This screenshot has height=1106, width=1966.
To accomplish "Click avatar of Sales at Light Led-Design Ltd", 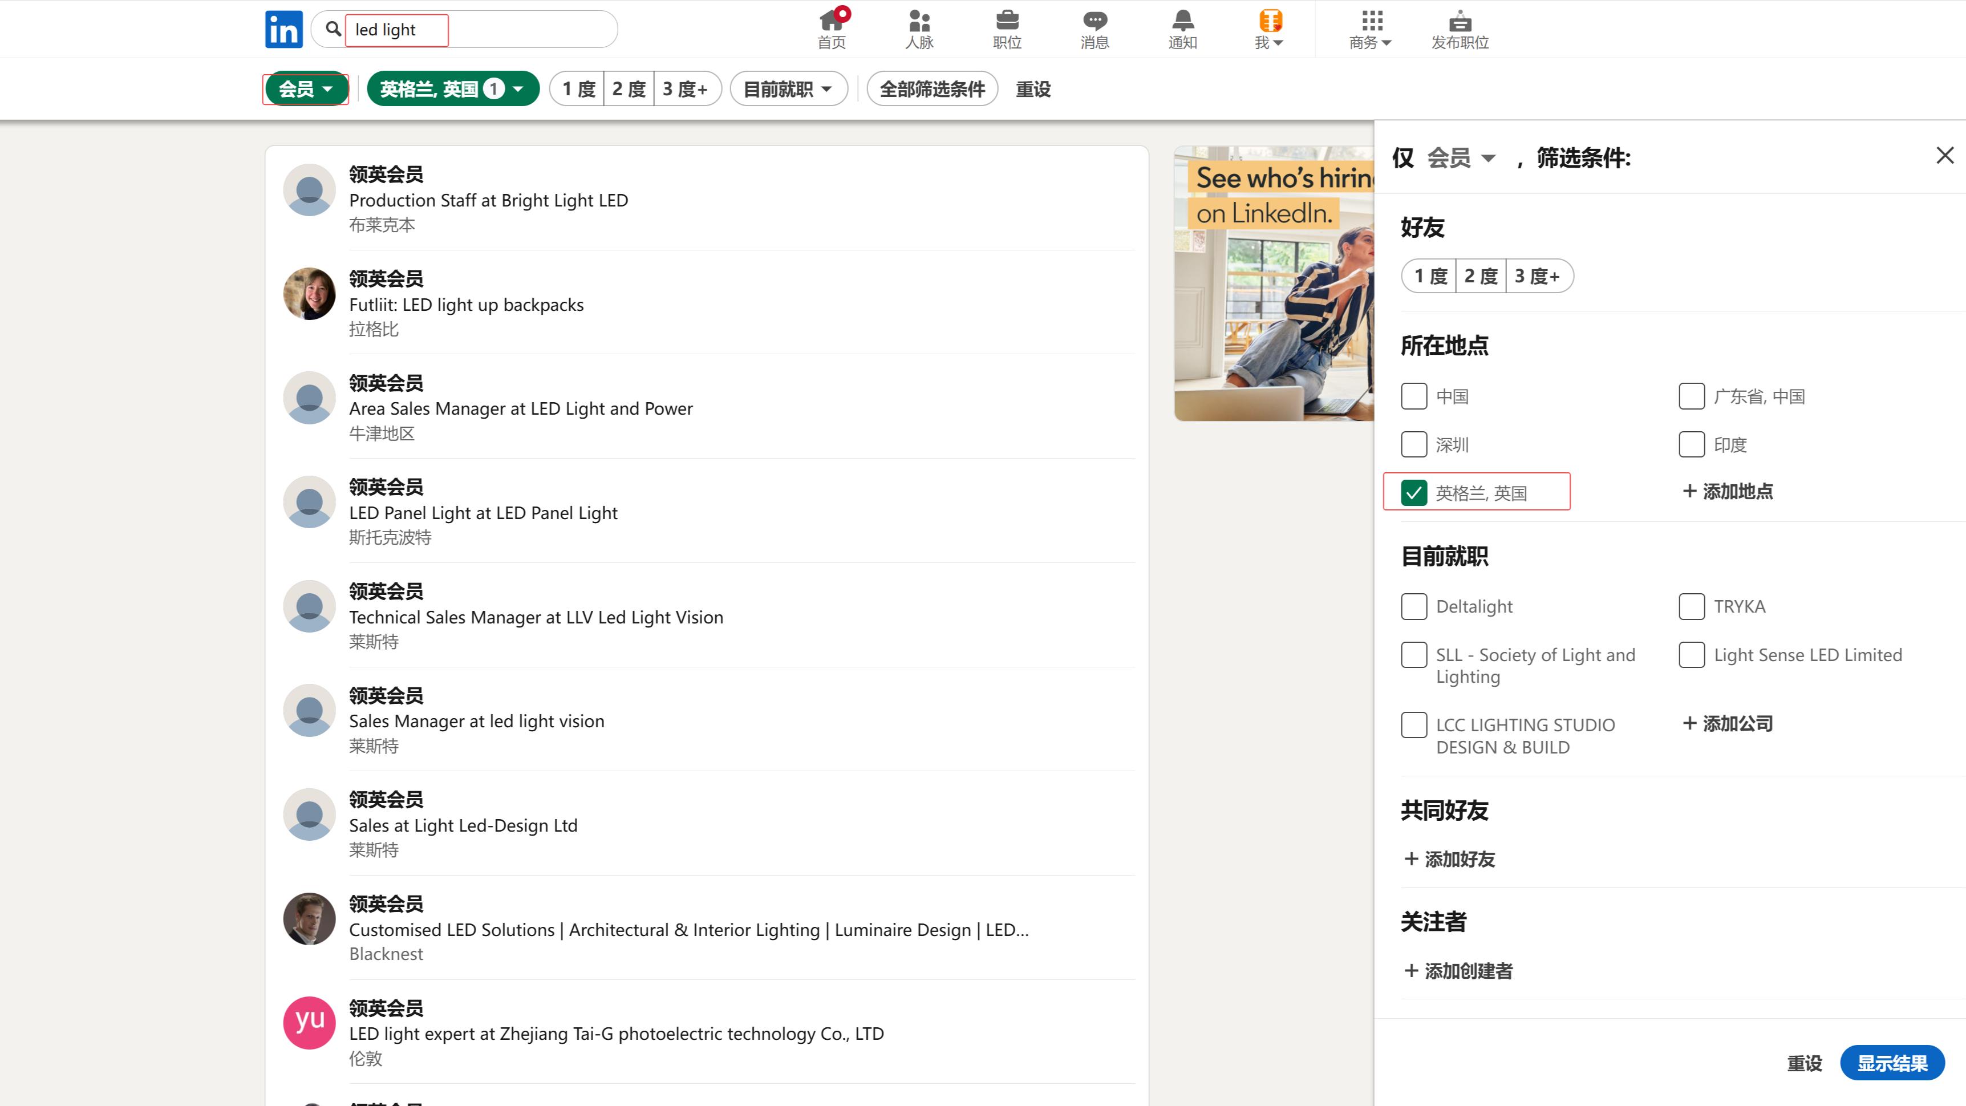I will pos(309,815).
